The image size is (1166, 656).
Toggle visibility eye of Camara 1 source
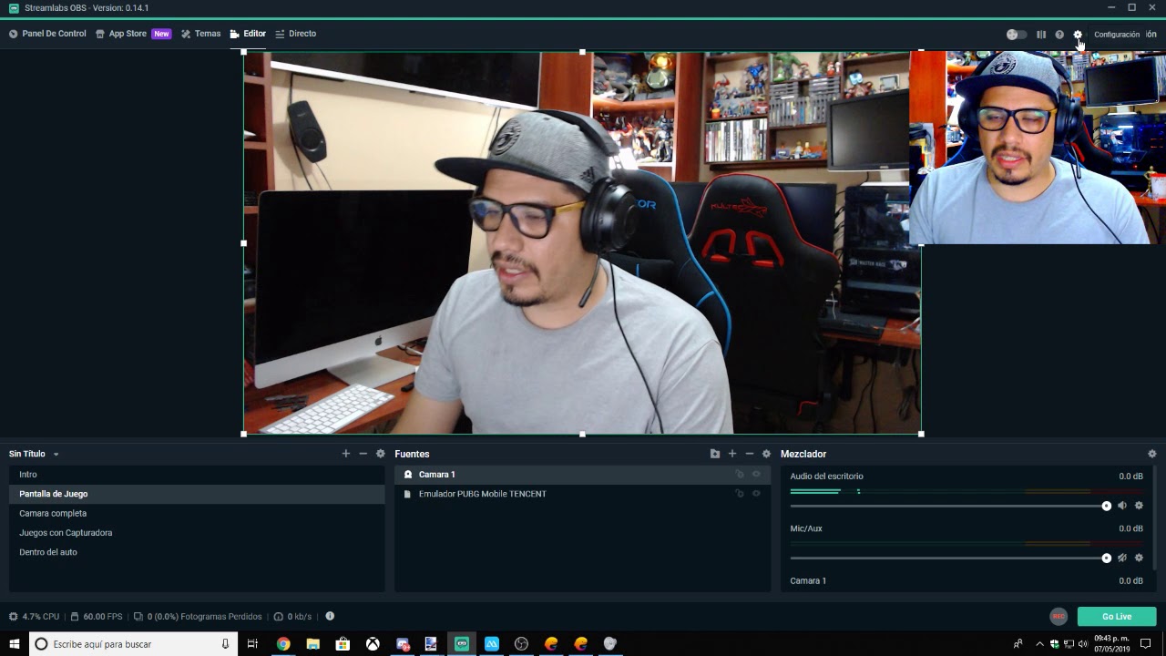pos(756,475)
